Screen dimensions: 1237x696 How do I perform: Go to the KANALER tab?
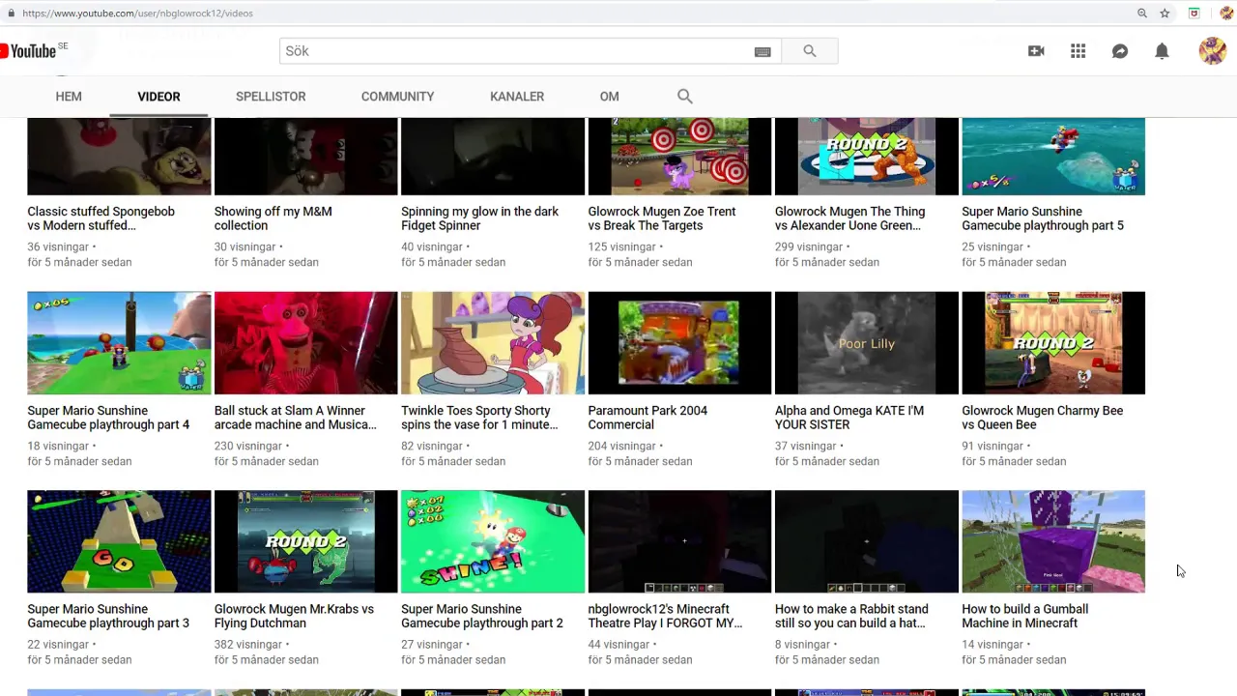coord(517,97)
